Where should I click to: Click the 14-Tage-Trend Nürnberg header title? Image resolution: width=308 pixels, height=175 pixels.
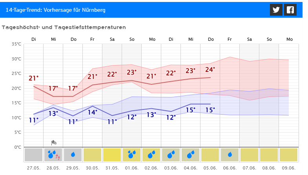click(x=55, y=10)
